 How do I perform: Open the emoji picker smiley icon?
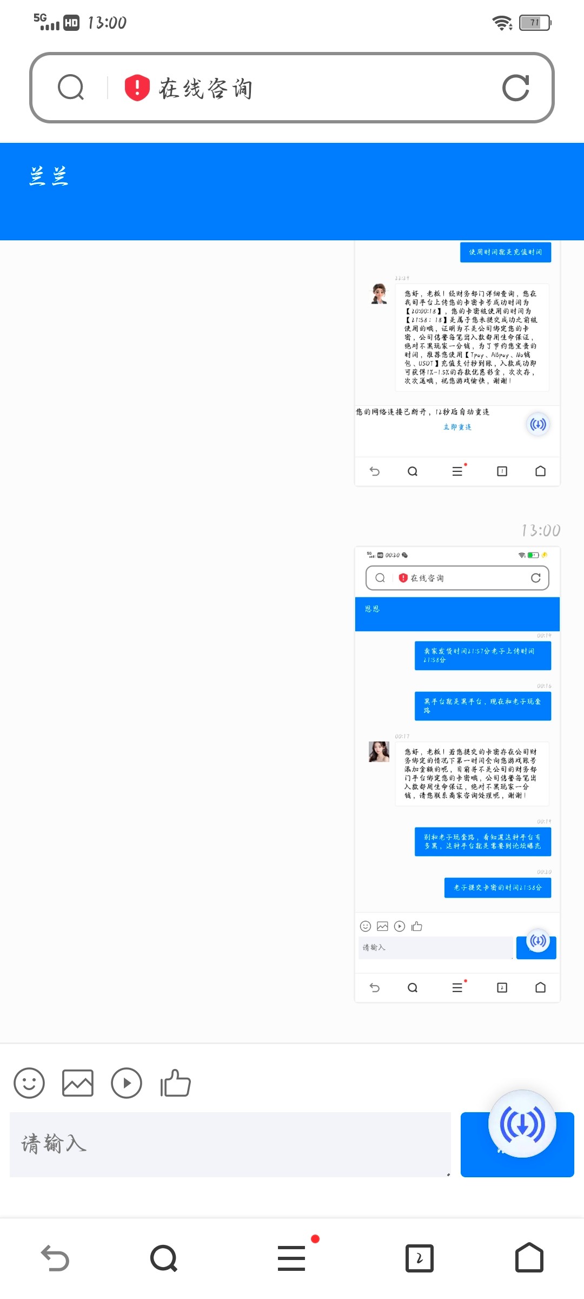point(29,1083)
